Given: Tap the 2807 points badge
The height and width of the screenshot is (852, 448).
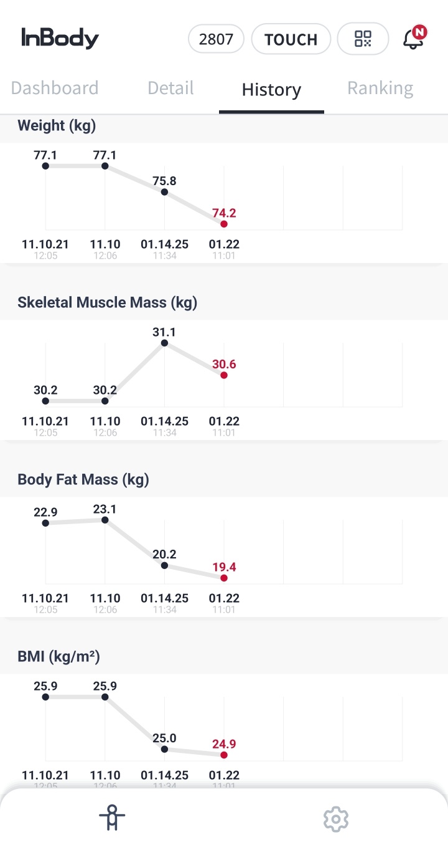Looking at the screenshot, I should tap(216, 39).
